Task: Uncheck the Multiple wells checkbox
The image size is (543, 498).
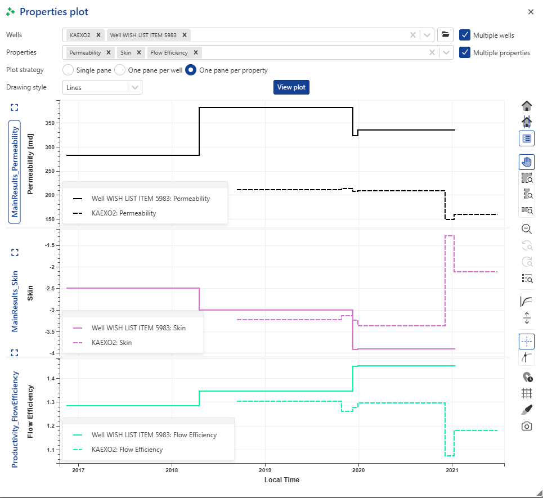Action: (465, 35)
